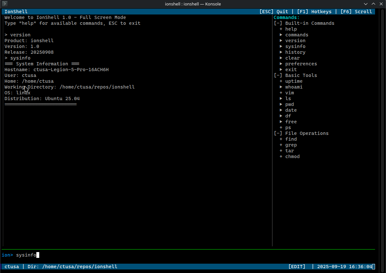Click the working directory path in the status bar
The width and height of the screenshot is (386, 273).
(x=80, y=266)
